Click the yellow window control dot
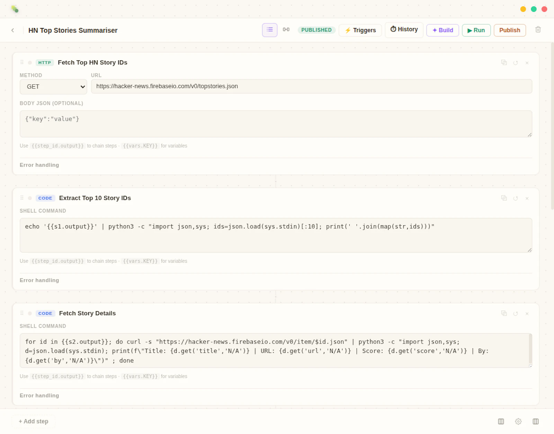Screen dimensions: 554x434 coord(523,9)
